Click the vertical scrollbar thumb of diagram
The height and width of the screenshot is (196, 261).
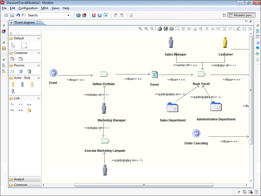251,90
